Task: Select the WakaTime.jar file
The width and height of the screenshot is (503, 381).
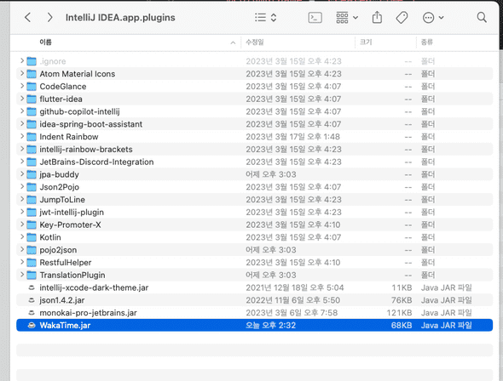Action: (x=254, y=326)
